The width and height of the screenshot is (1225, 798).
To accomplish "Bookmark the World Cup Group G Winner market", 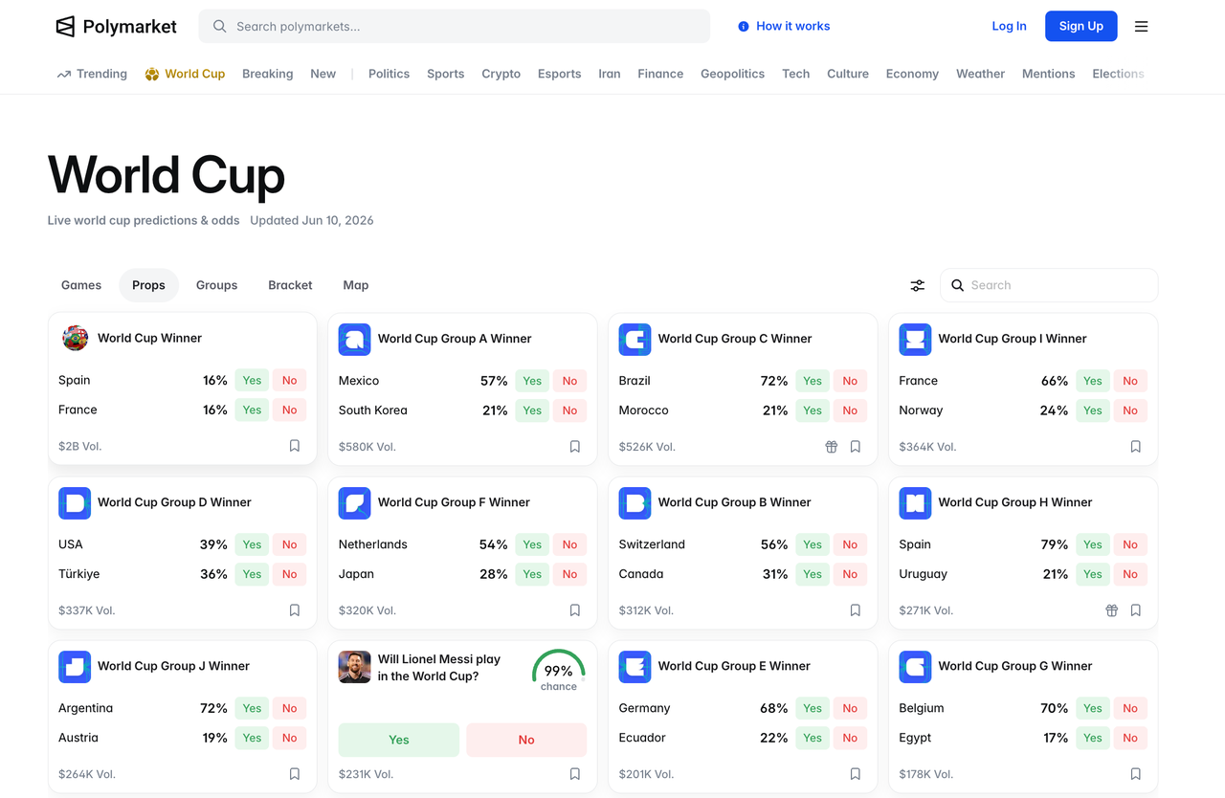I will pyautogui.click(x=1136, y=773).
